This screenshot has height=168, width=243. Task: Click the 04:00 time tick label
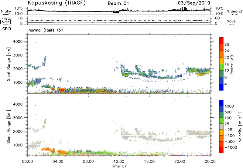[x=58, y=162]
